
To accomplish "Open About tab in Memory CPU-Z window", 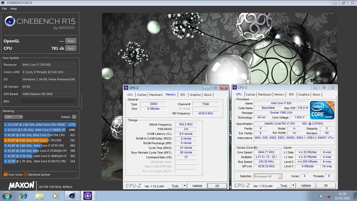I will pos(208,95).
